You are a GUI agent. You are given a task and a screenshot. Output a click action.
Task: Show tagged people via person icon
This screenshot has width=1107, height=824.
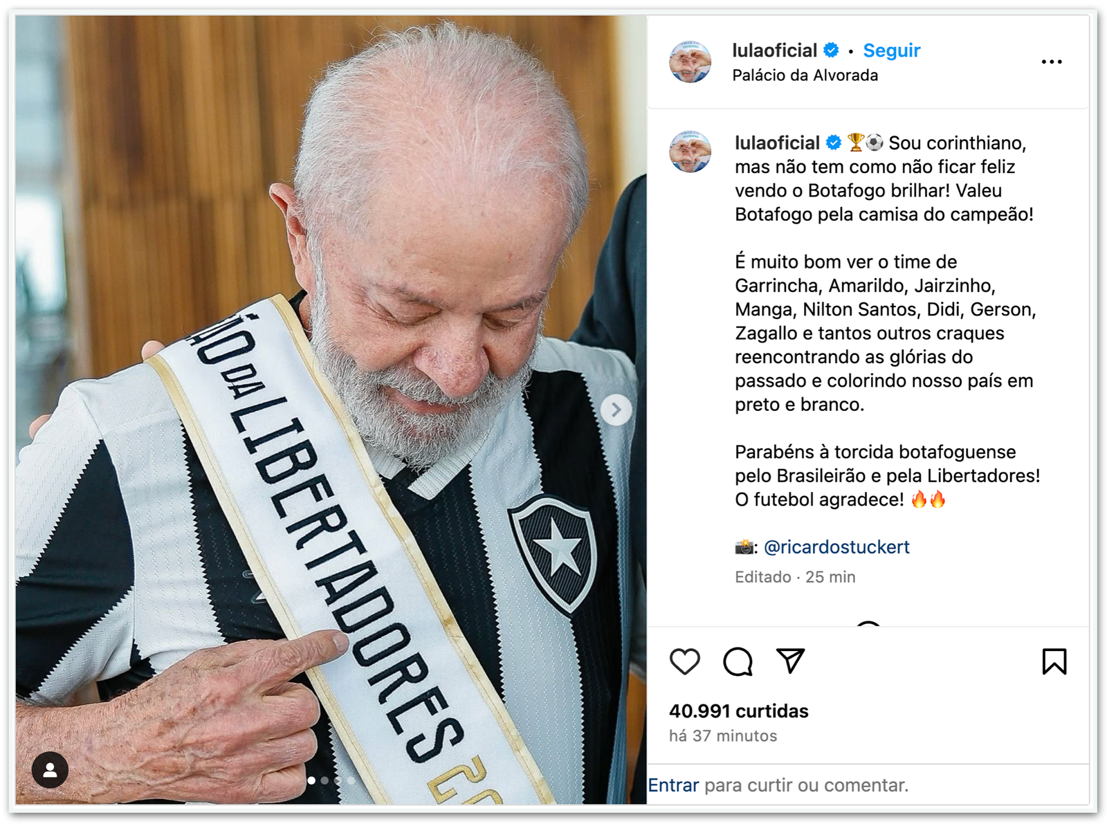[50, 769]
